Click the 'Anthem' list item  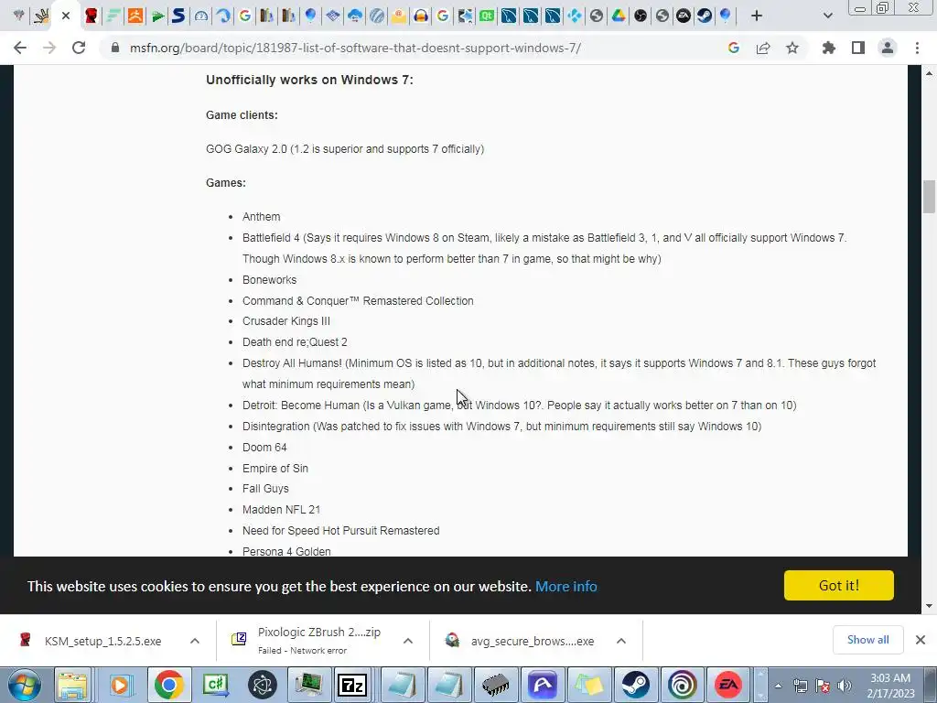pos(261,216)
